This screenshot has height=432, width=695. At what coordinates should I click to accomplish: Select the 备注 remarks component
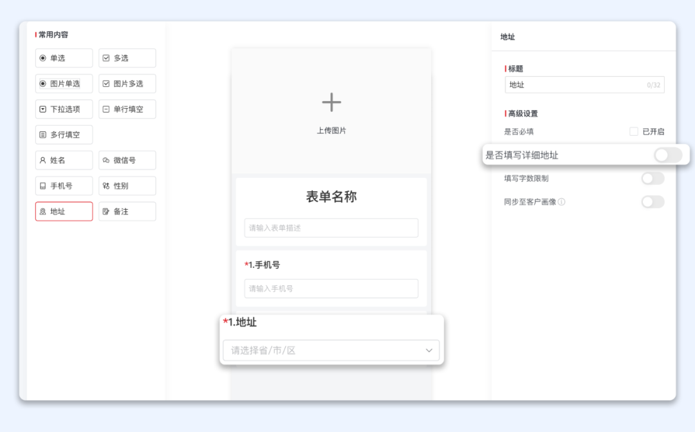click(x=127, y=211)
